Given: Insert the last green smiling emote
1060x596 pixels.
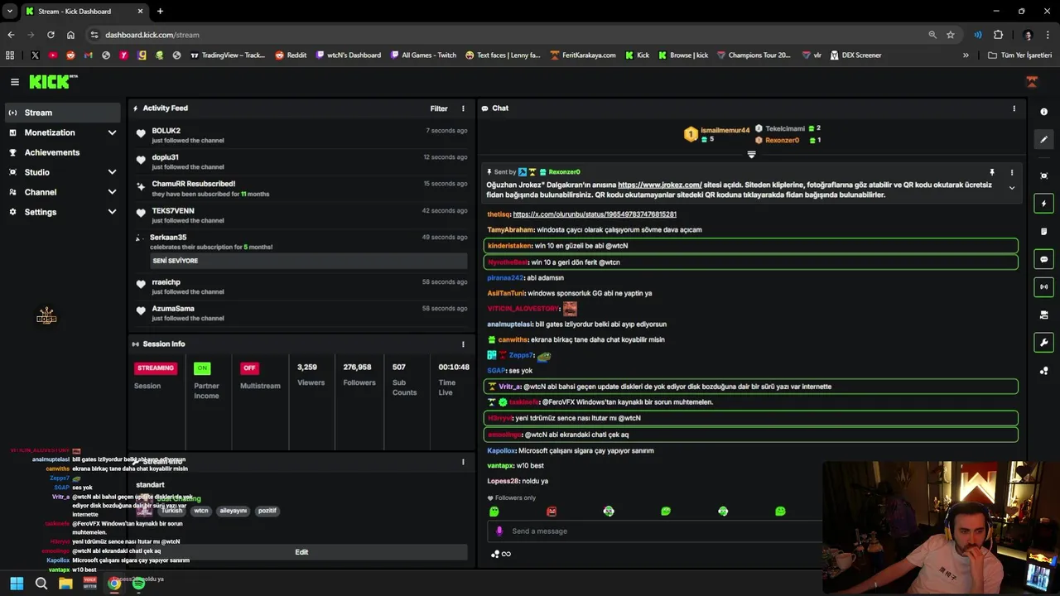Looking at the screenshot, I should (x=780, y=512).
